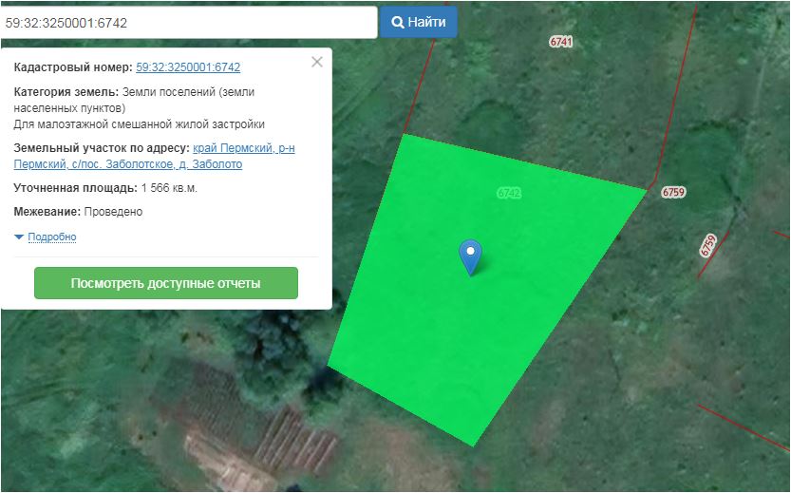The image size is (791, 493).
Task: Select the 6742 label inside highlighted parcel
Action: (x=509, y=193)
